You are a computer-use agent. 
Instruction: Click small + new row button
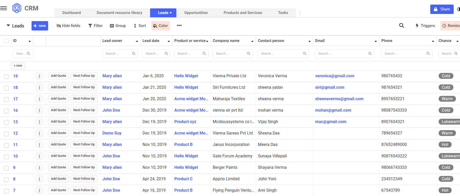[x=18, y=66]
